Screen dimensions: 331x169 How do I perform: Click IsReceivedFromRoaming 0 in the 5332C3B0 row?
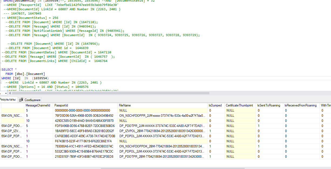tap(302, 151)
